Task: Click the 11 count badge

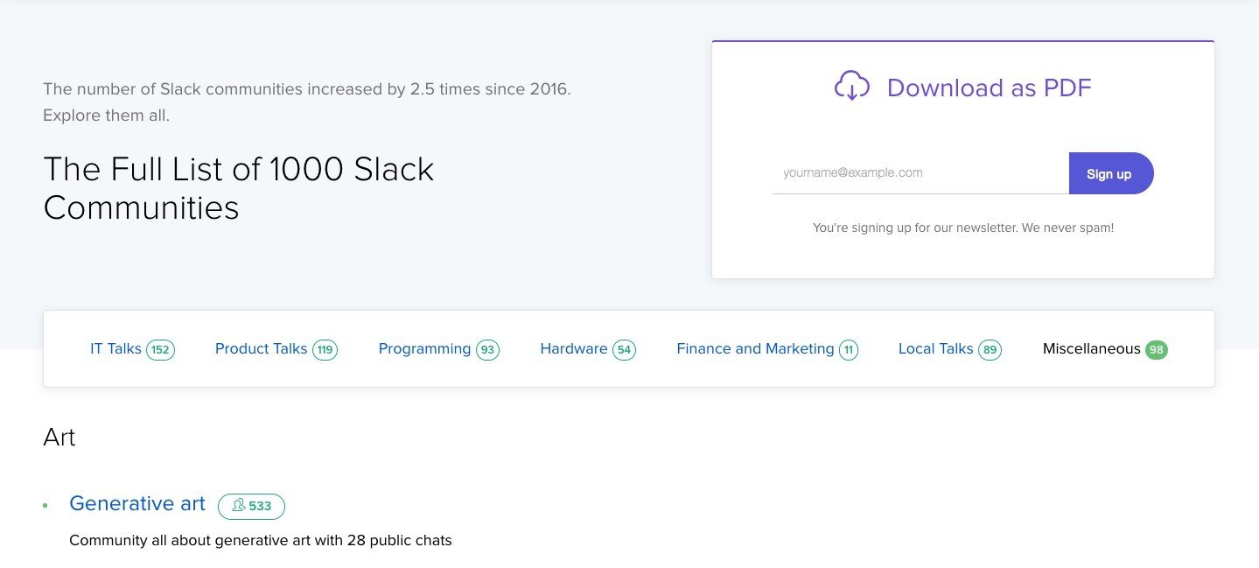Action: point(848,350)
